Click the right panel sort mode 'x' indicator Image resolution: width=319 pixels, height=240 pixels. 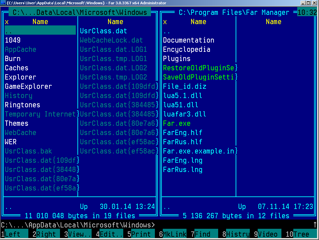click(165, 22)
